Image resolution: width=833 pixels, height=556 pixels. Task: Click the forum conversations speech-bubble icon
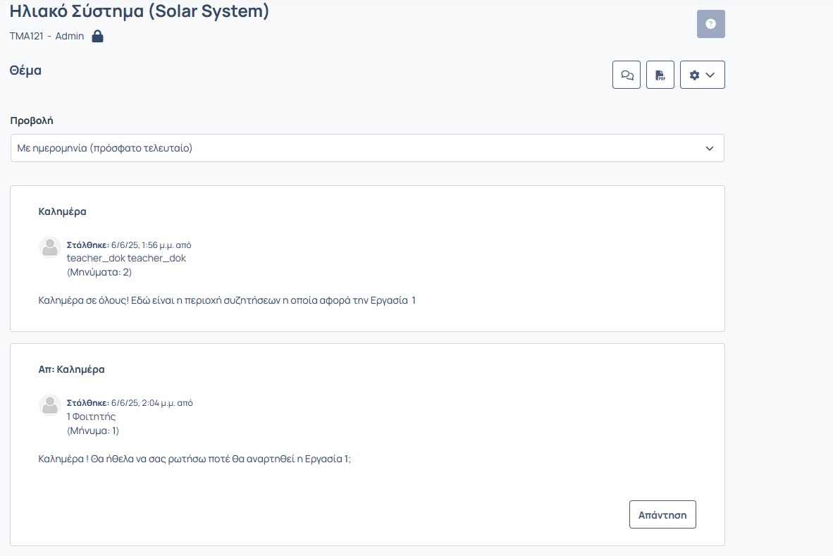627,75
